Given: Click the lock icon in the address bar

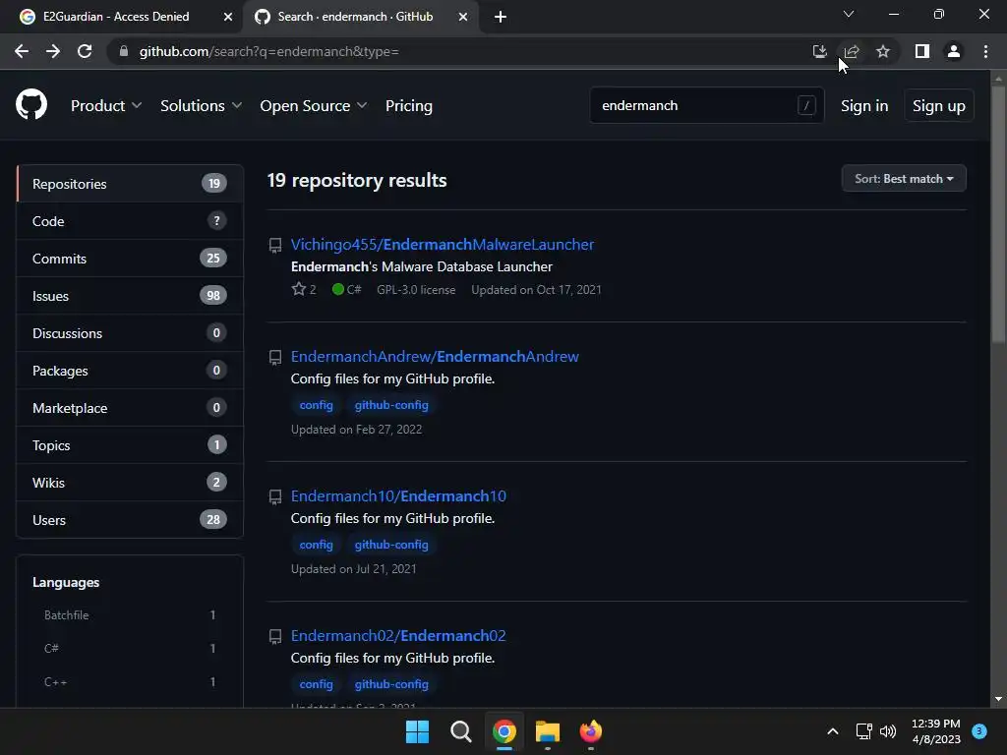Looking at the screenshot, I should [124, 51].
